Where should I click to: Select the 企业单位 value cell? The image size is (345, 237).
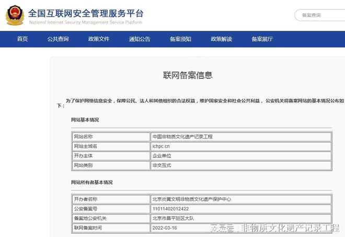241,156
